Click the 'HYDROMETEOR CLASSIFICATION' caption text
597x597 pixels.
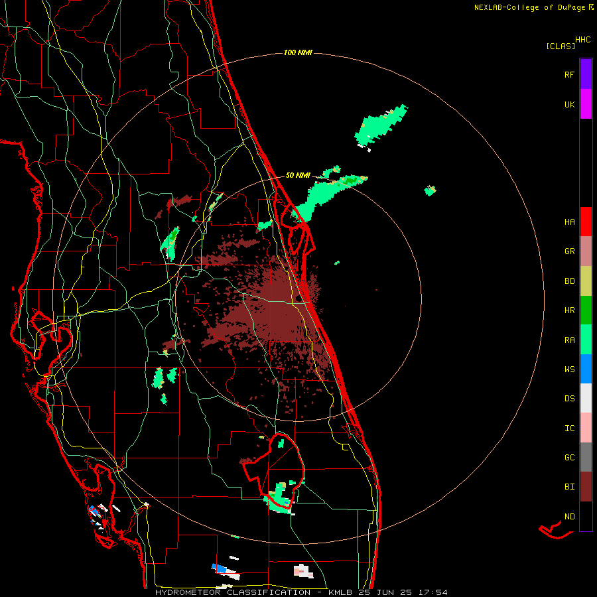pos(233,592)
